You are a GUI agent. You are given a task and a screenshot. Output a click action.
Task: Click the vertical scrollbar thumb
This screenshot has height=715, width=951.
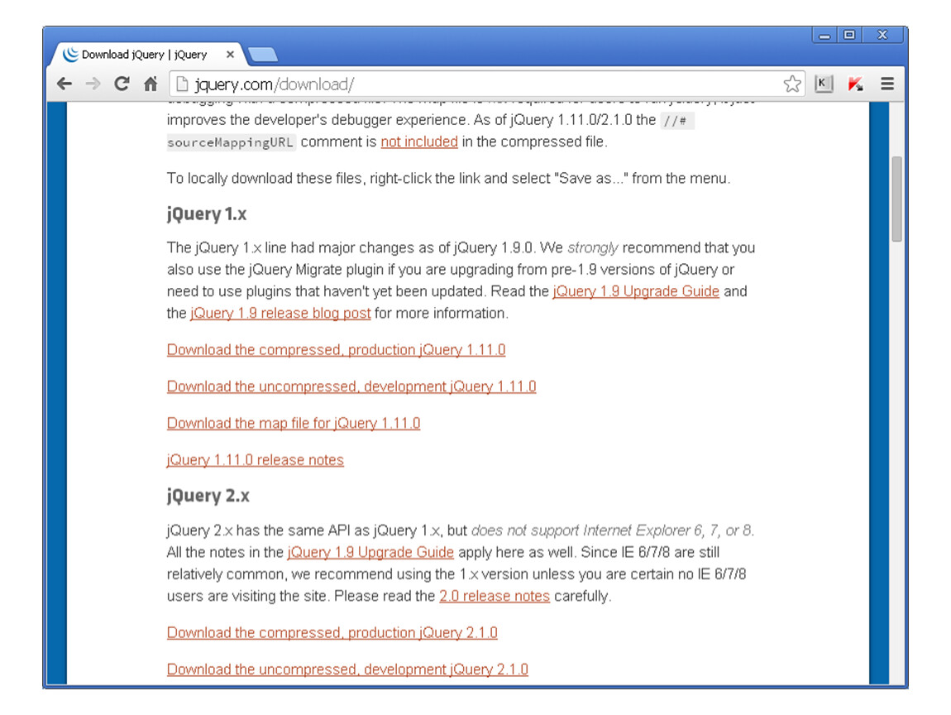pyautogui.click(x=896, y=199)
